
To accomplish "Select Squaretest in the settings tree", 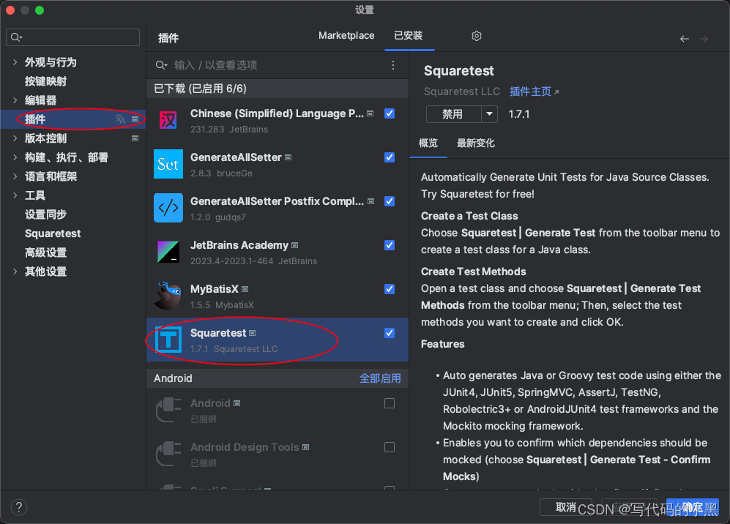I will 53,233.
